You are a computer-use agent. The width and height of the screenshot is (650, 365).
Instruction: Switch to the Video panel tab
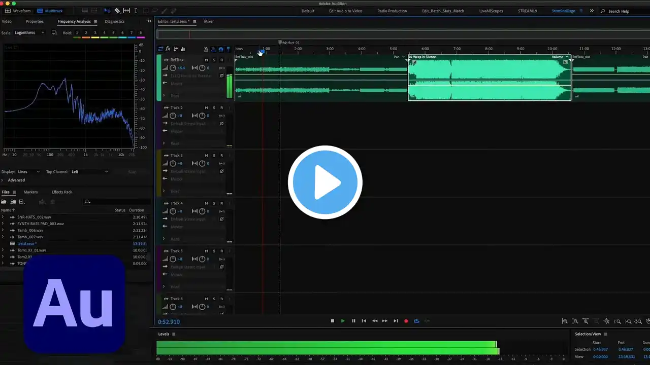point(7,21)
